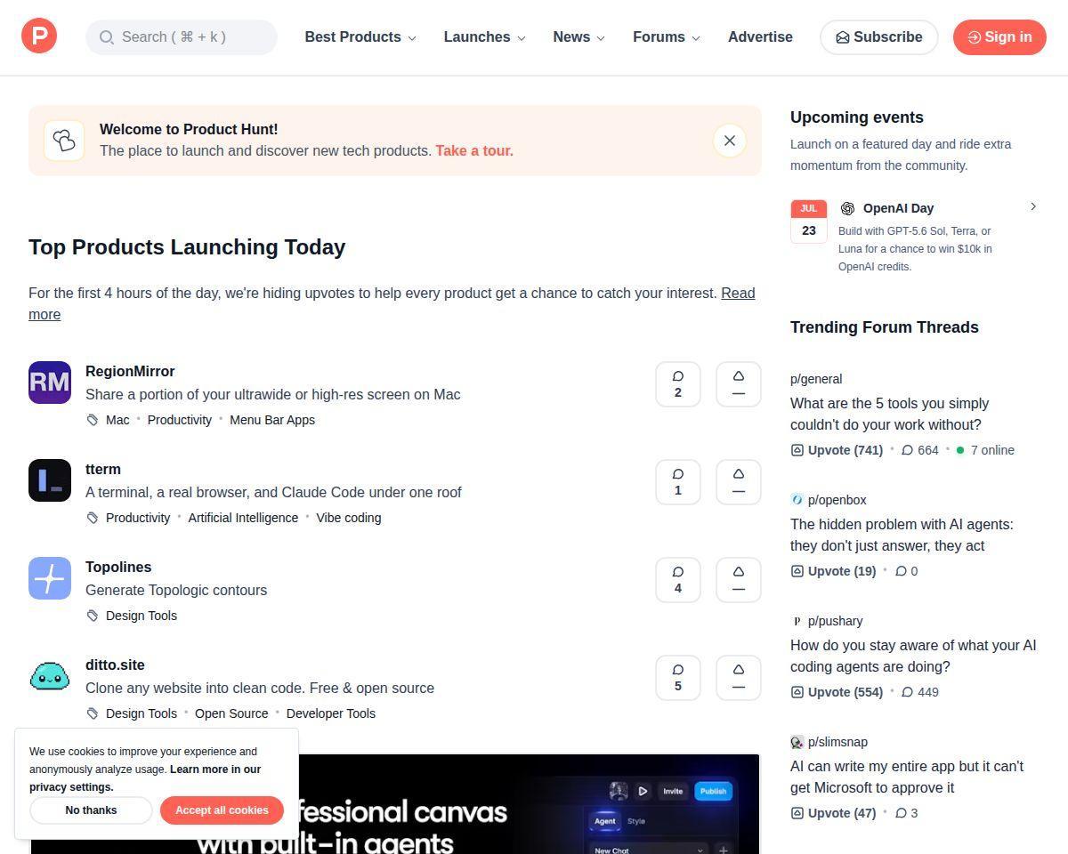Open the Developer Tools tag
The height and width of the screenshot is (854, 1068).
331,713
